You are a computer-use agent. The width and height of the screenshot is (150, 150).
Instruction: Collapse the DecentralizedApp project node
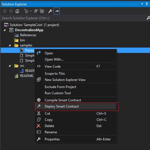point(4,30)
